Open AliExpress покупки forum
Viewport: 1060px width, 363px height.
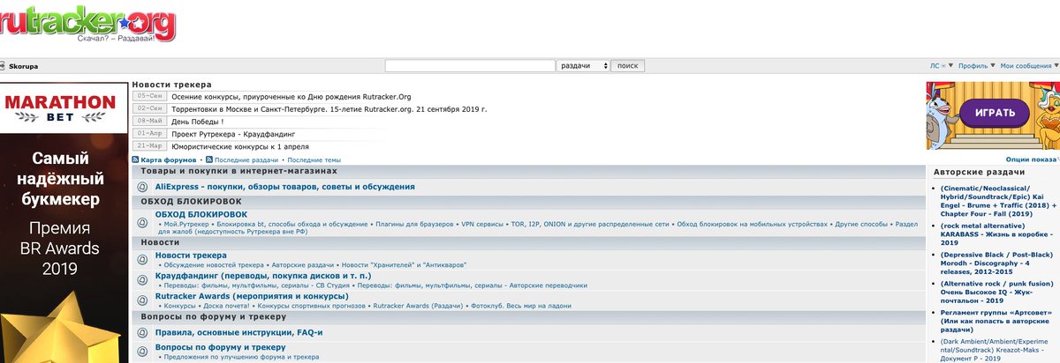click(x=284, y=187)
